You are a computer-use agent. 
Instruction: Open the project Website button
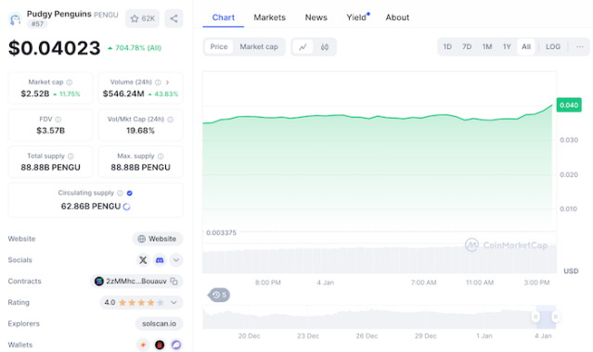pyautogui.click(x=158, y=239)
